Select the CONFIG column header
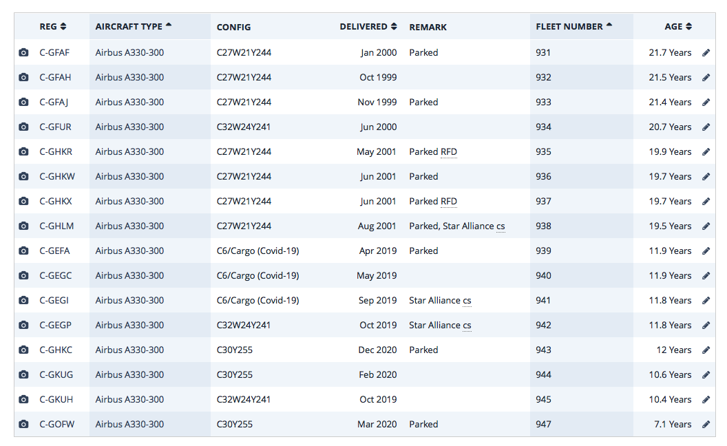This screenshot has width=727, height=446. (233, 28)
